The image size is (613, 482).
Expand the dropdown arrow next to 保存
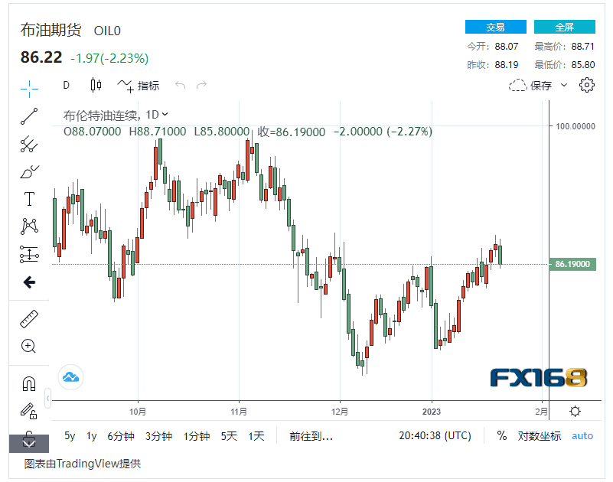565,86
